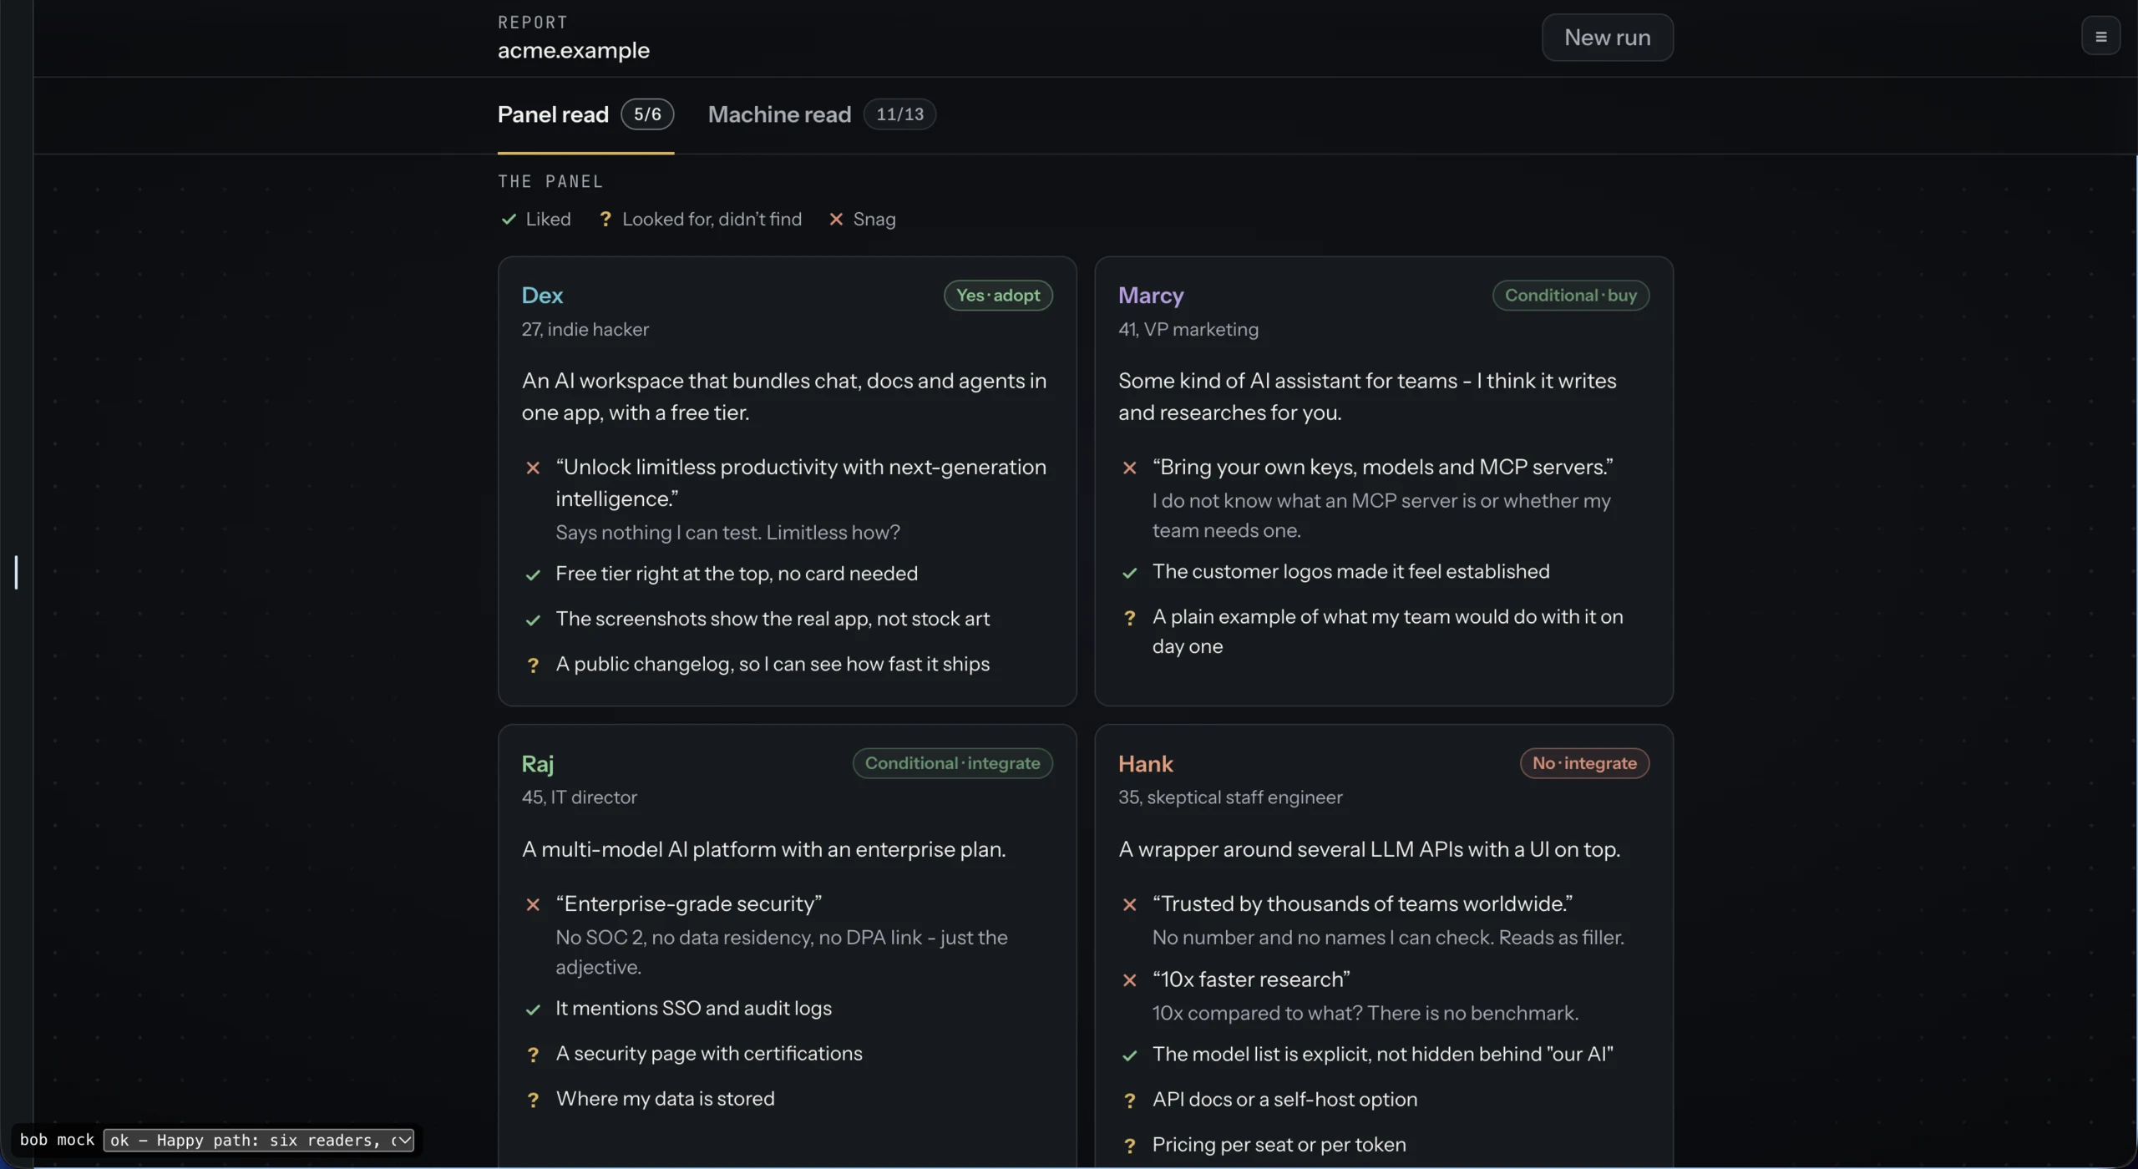Click the dropdown chevron in mock selector

tap(403, 1141)
